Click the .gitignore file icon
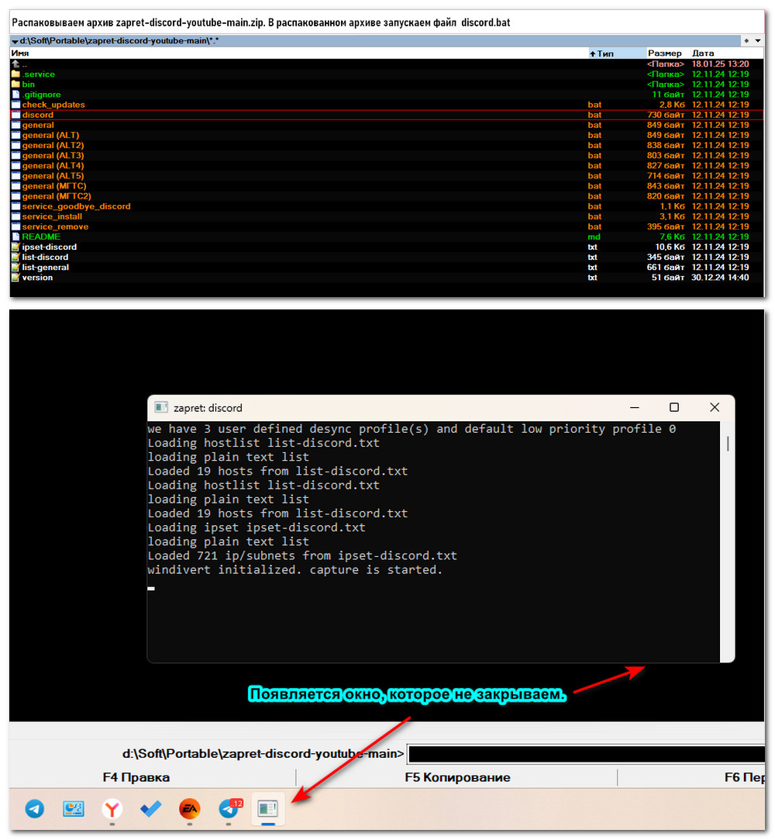Viewport: 775px width, 840px height. click(15, 95)
